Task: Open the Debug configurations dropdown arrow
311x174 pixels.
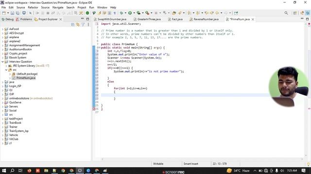Action: (125, 13)
